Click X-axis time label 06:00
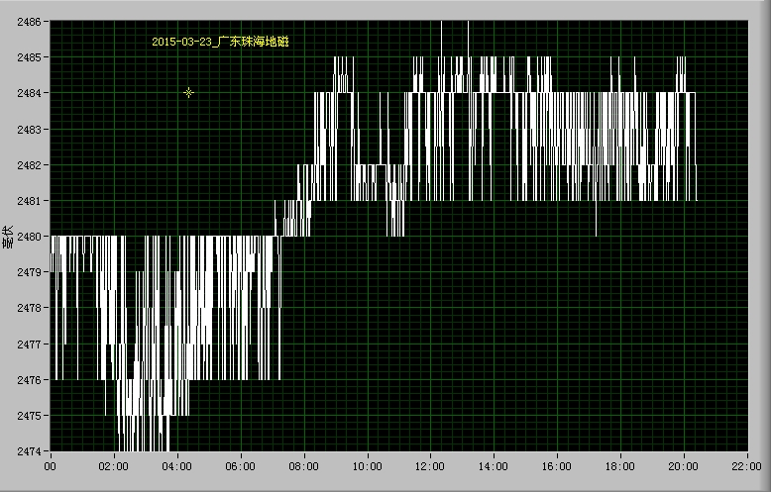This screenshot has width=771, height=492. [x=241, y=466]
